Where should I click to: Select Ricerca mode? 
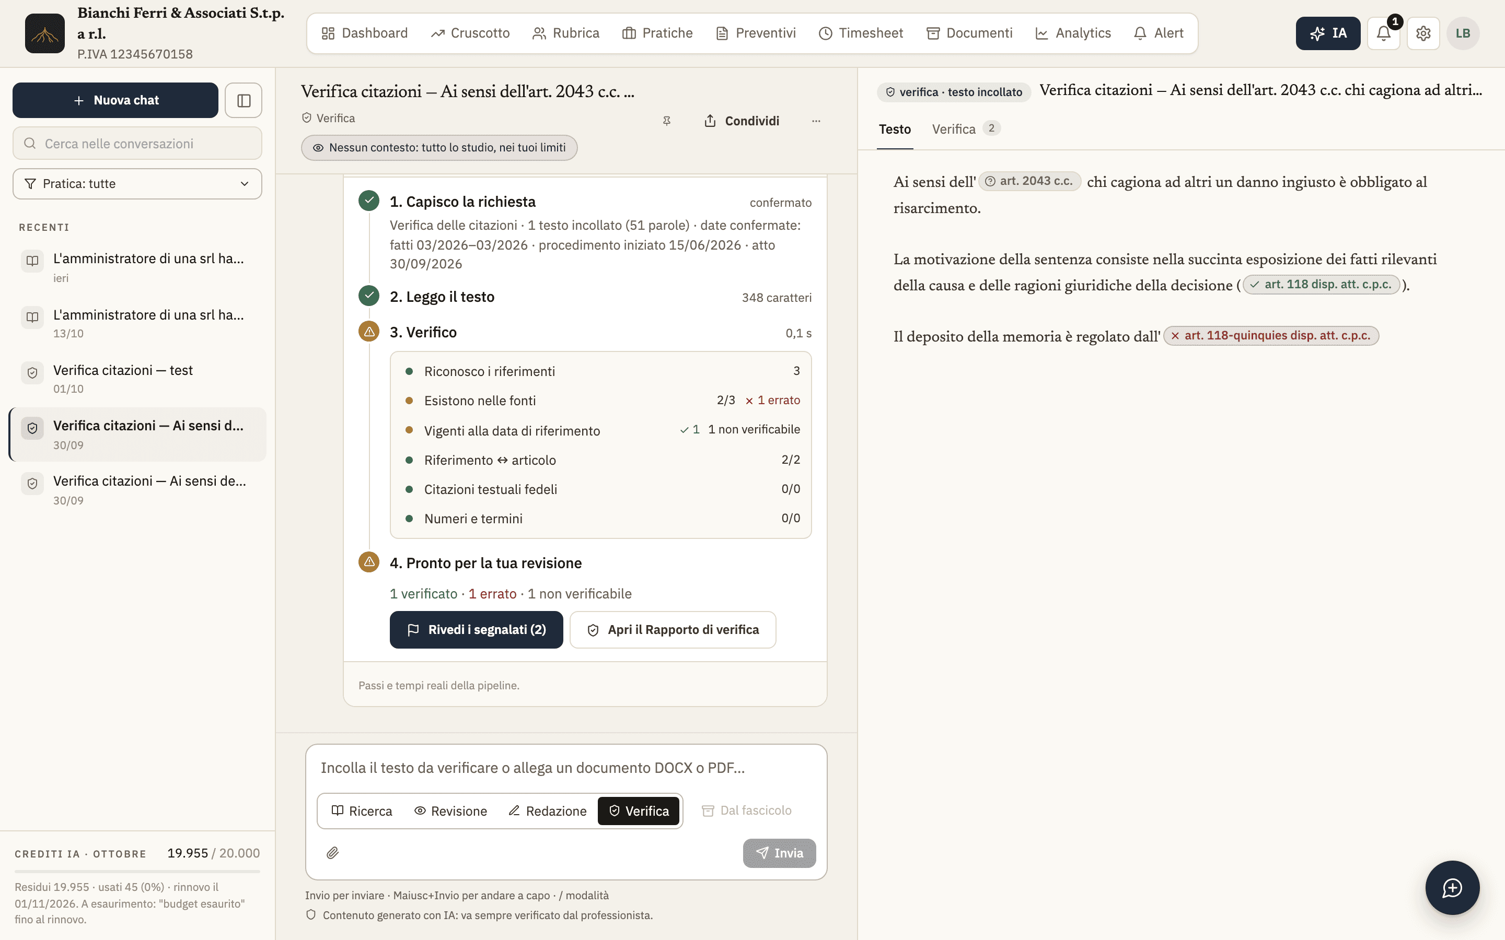click(362, 810)
